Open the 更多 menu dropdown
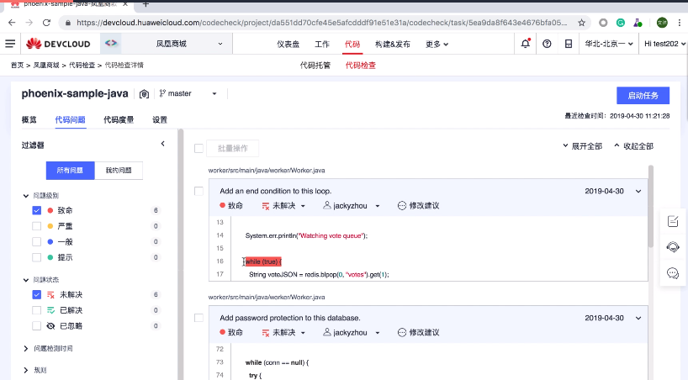 pos(437,44)
